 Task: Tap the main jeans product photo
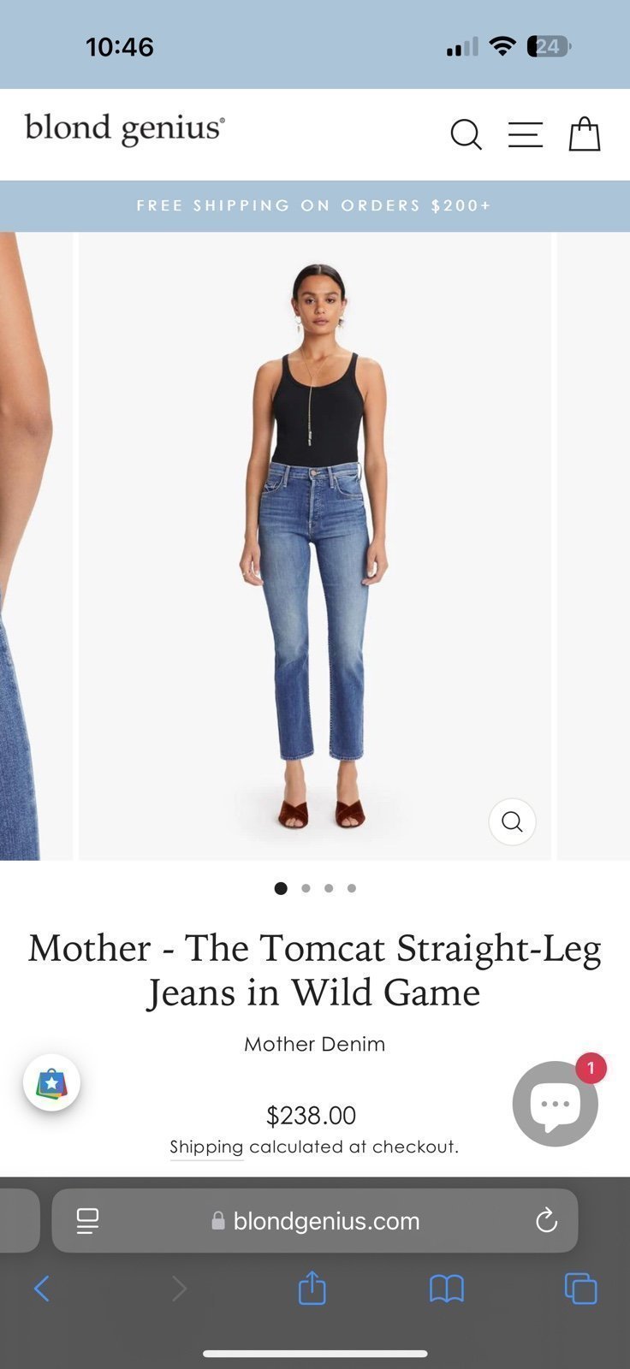[x=315, y=546]
